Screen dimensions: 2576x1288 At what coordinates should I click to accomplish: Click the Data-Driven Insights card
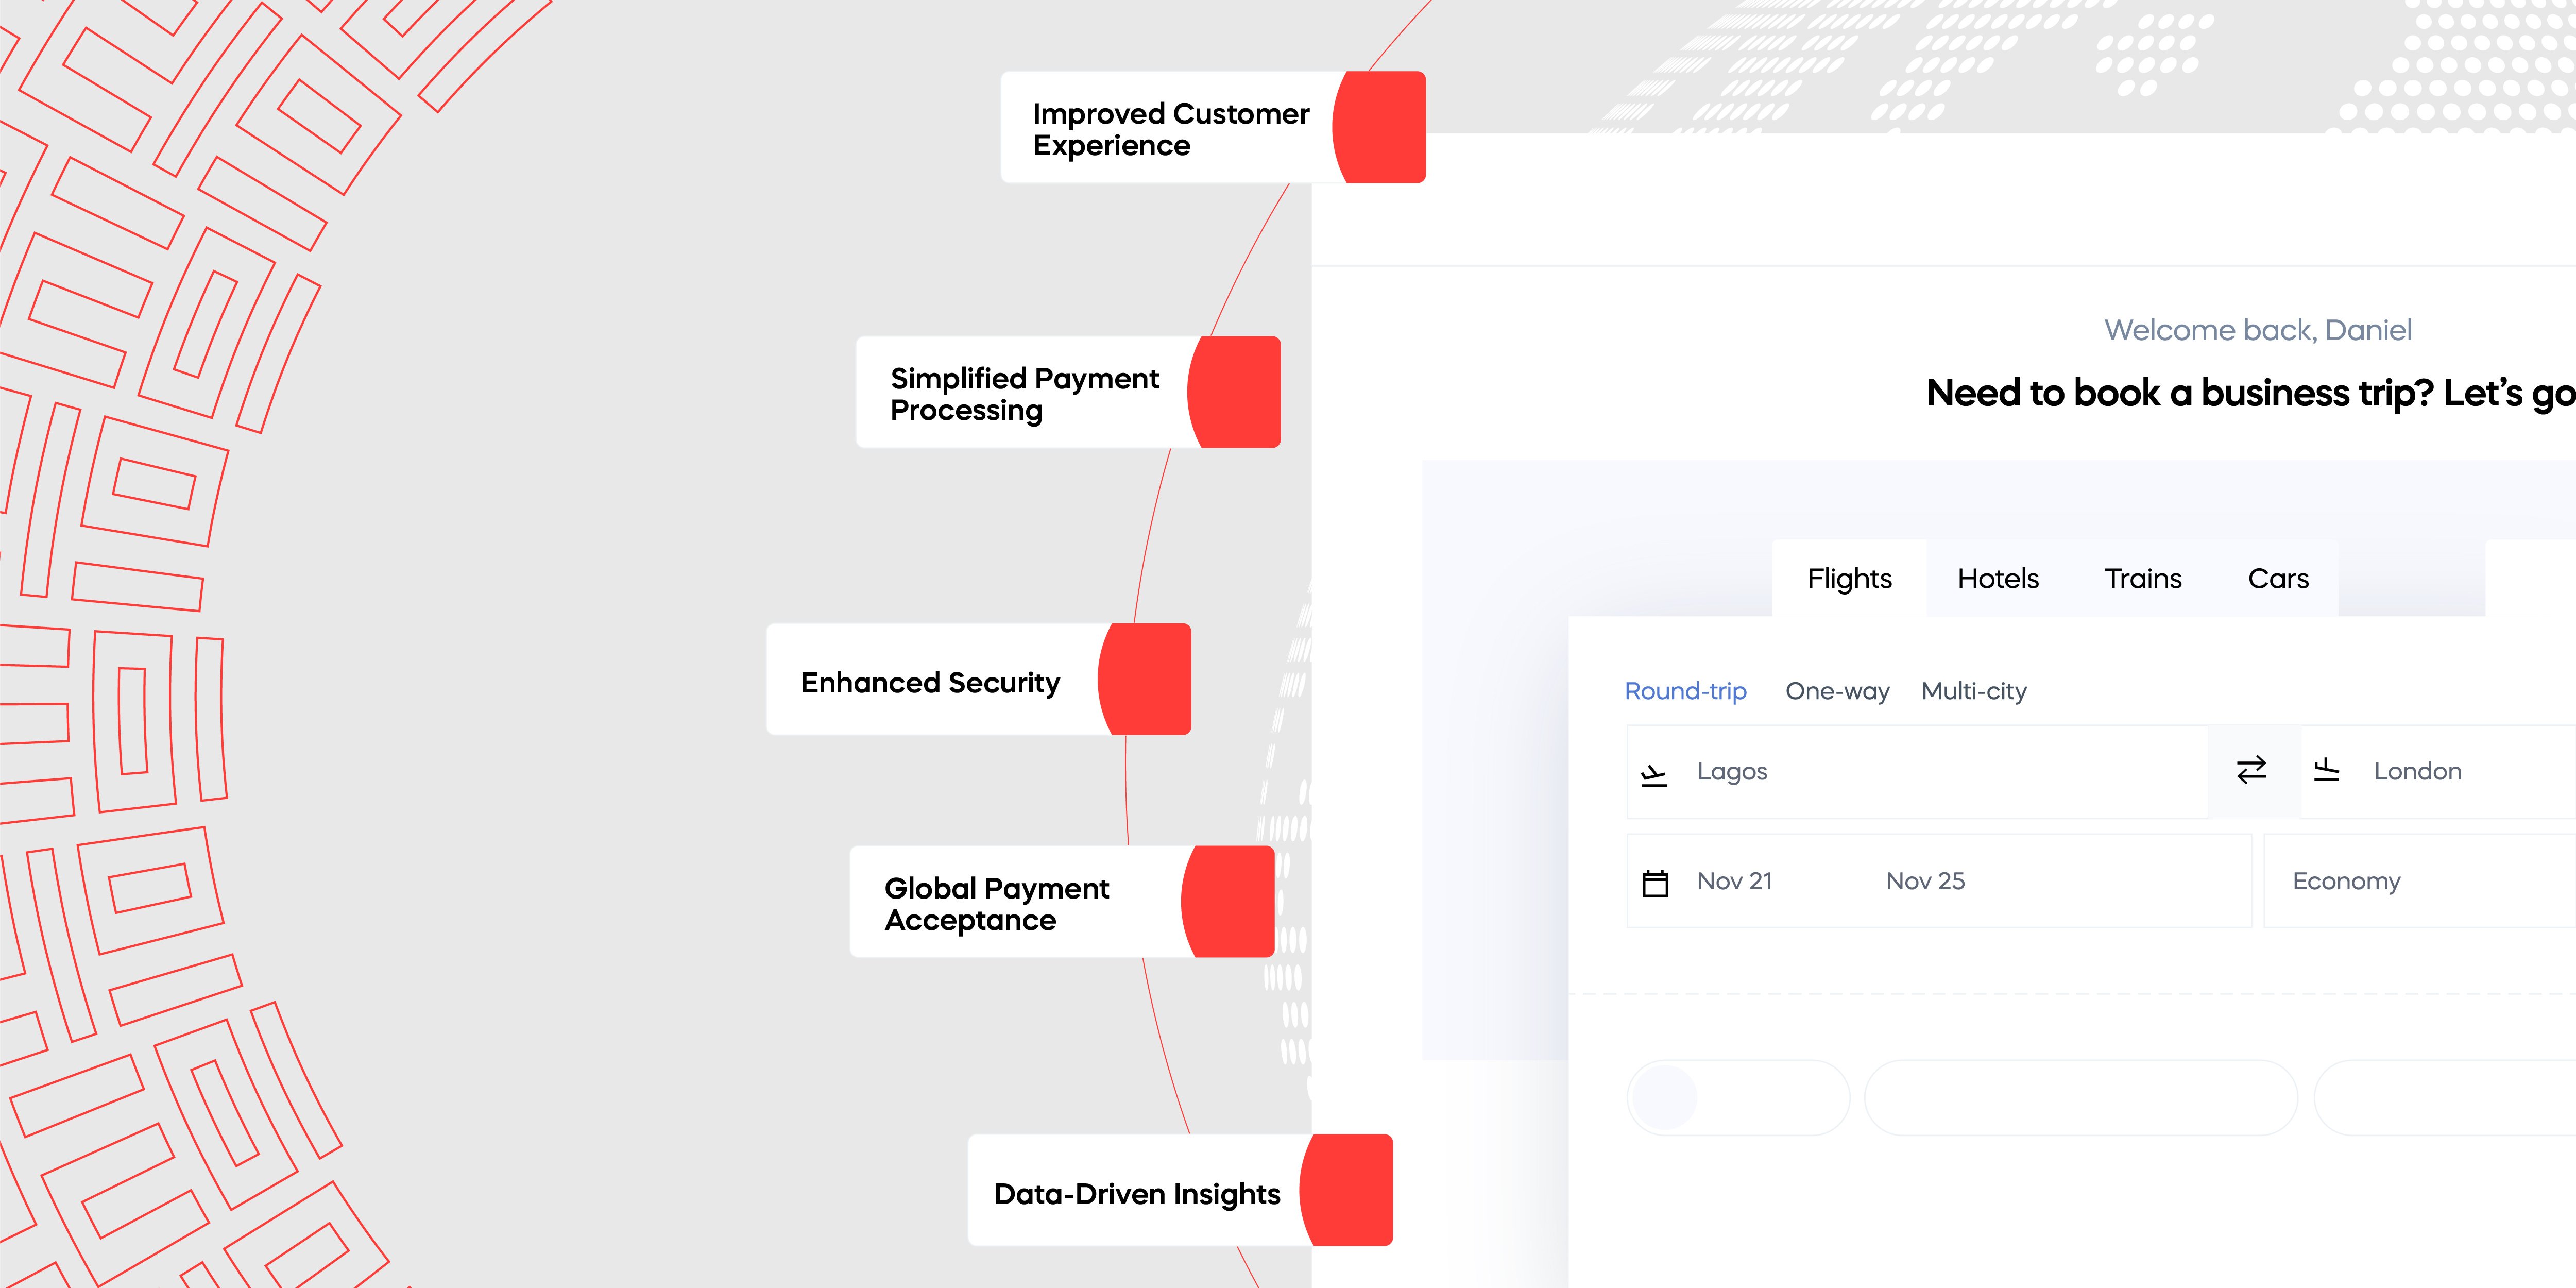(x=1180, y=1190)
